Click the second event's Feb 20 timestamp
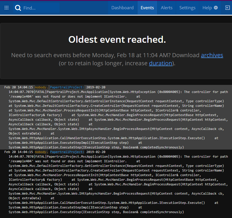The height and width of the screenshot is (218, 232). 18,152
